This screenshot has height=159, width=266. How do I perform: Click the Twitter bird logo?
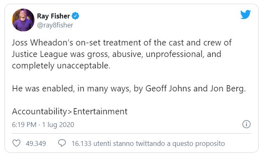click(245, 15)
